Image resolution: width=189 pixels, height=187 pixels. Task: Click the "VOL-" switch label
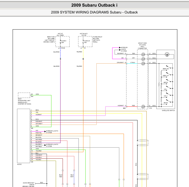(165, 89)
